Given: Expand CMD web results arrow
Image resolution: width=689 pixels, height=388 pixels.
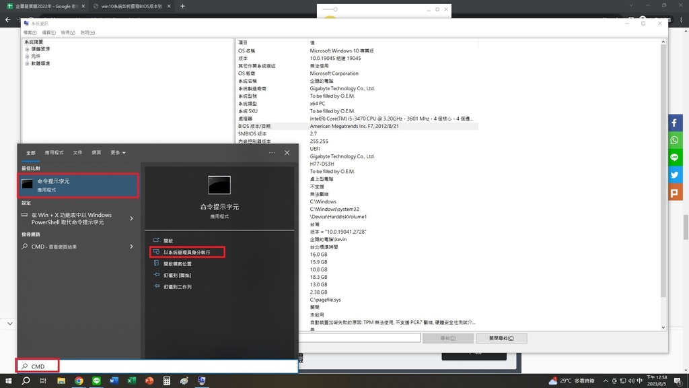Looking at the screenshot, I should [x=131, y=247].
